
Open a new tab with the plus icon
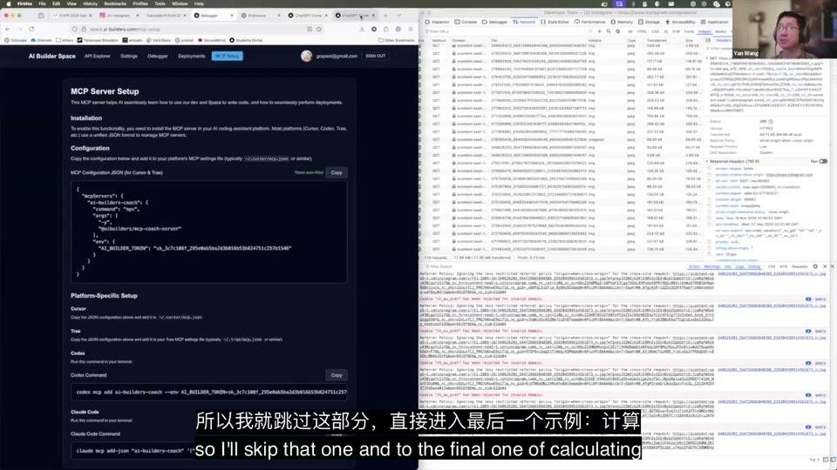click(385, 16)
